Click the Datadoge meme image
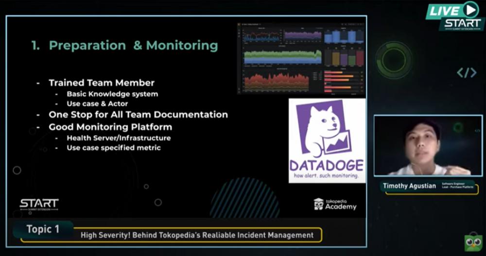 click(327, 141)
